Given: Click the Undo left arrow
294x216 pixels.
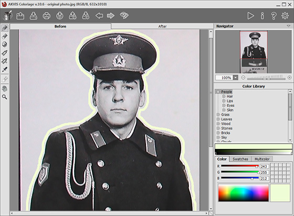Looking at the screenshot, I should [x=99, y=16].
